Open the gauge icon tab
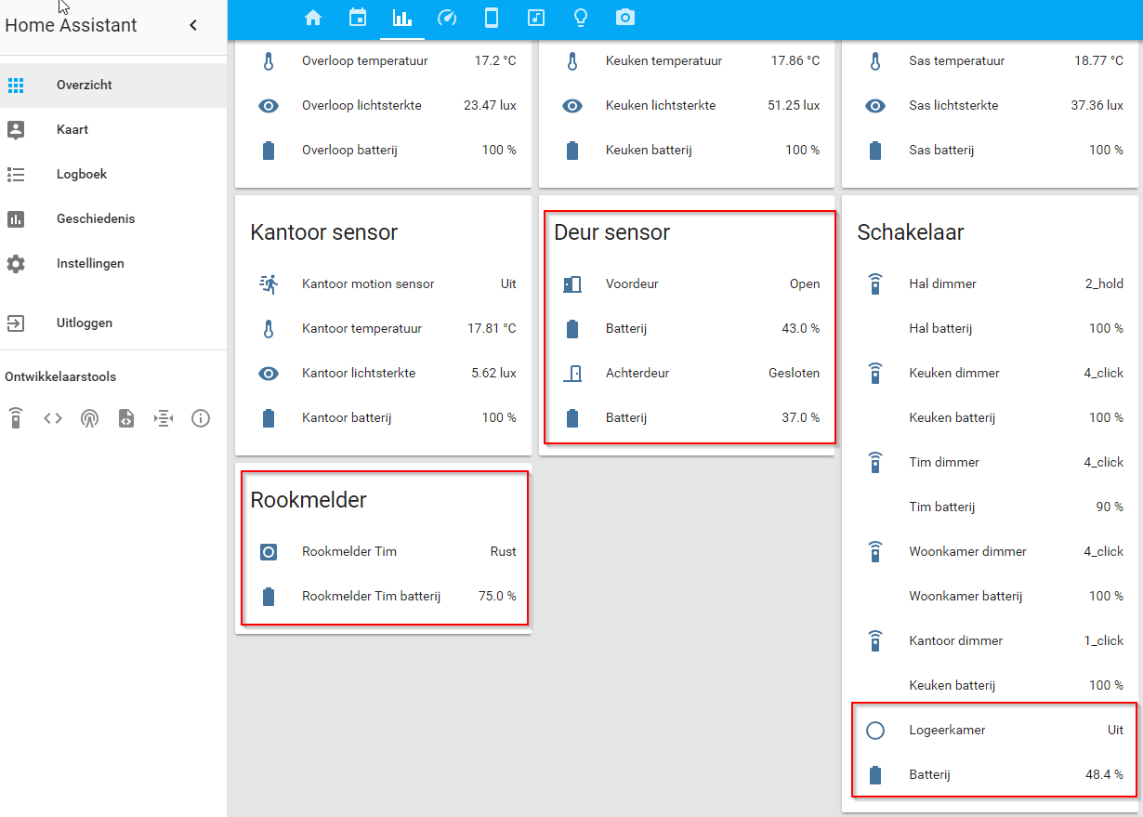The image size is (1143, 817). (x=447, y=18)
